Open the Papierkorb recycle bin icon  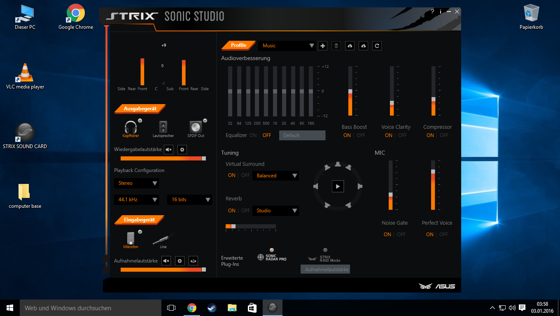(x=531, y=17)
